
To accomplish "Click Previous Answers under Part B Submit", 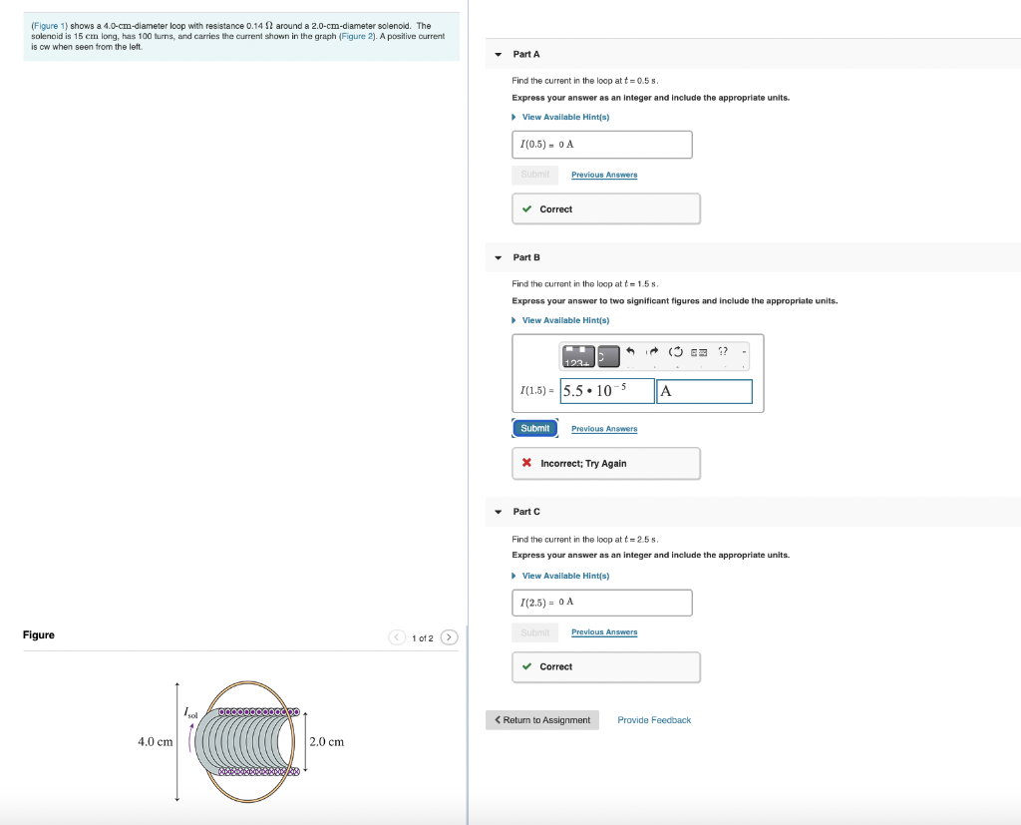I will pyautogui.click(x=603, y=428).
